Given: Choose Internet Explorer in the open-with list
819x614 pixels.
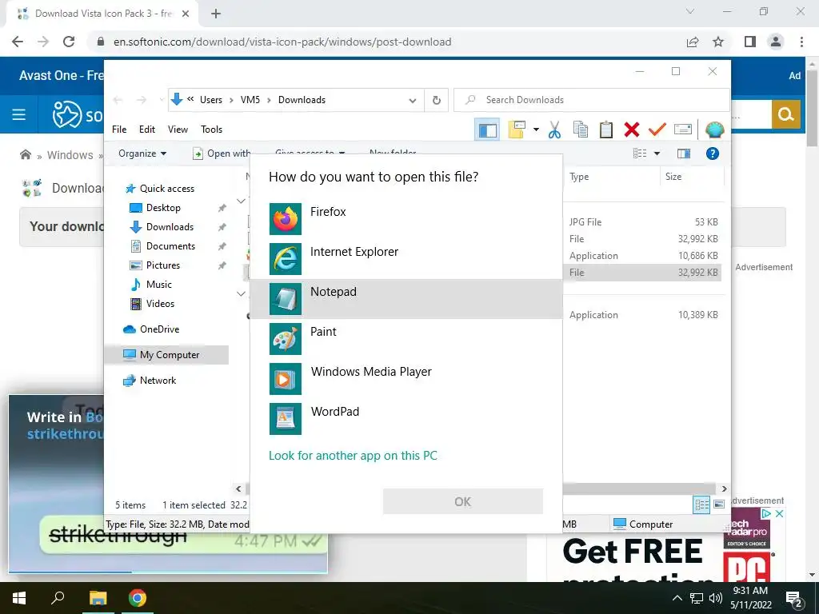Looking at the screenshot, I should coord(406,258).
